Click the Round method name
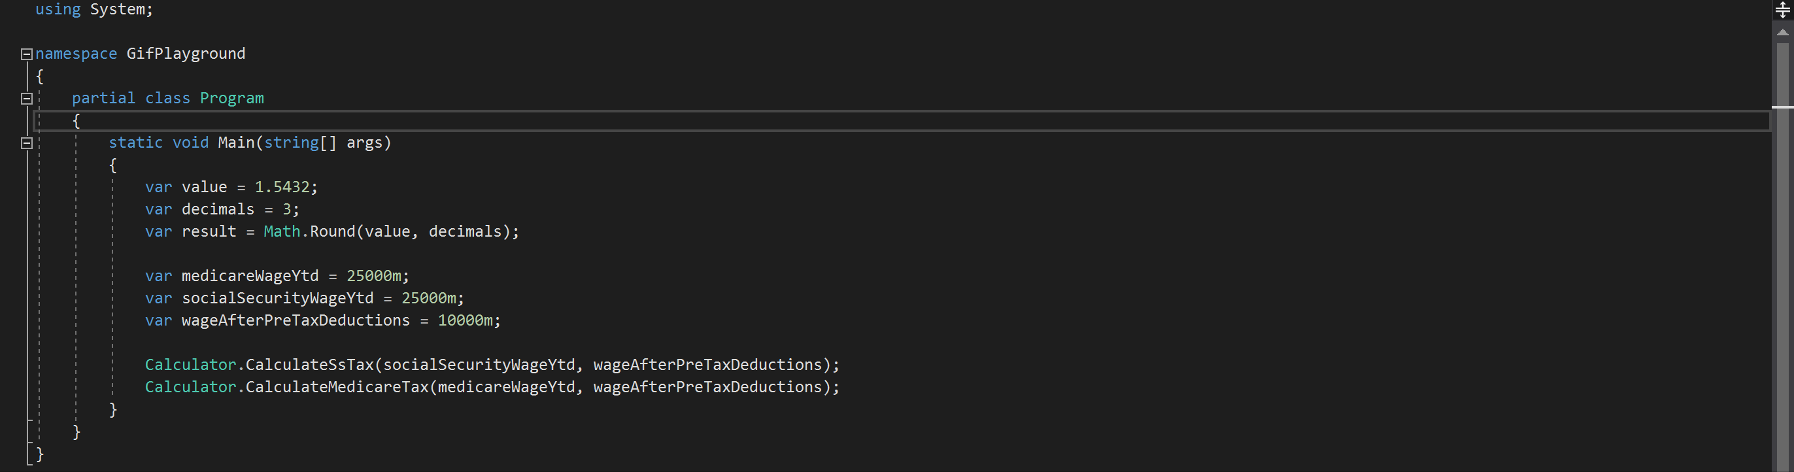This screenshot has width=1794, height=472. [331, 231]
